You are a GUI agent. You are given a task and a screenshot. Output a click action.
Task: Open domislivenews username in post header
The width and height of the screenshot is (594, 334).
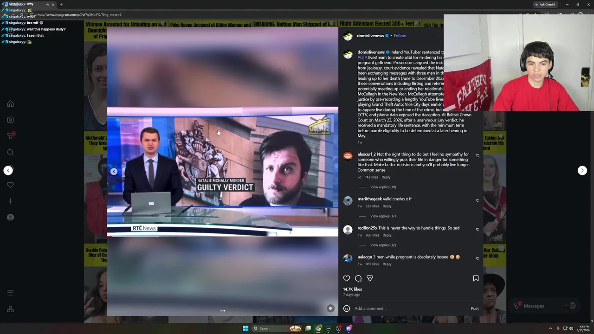click(x=370, y=36)
